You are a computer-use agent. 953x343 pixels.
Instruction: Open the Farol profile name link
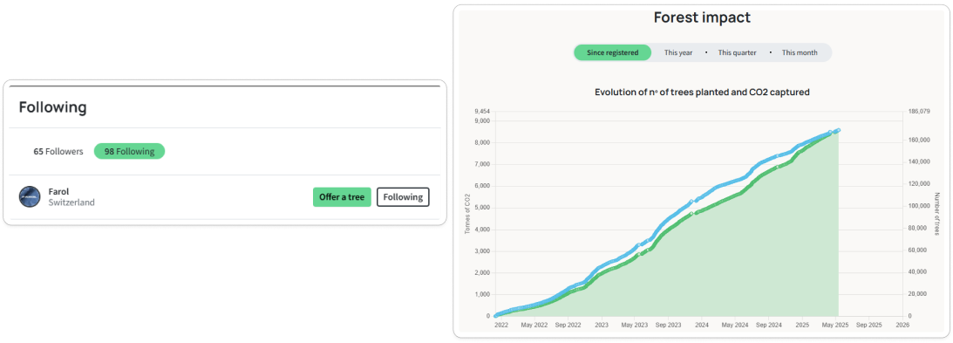pos(59,191)
